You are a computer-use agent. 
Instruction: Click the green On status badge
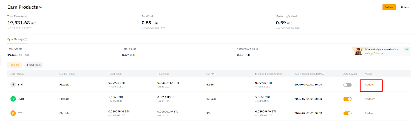coord(407,49)
